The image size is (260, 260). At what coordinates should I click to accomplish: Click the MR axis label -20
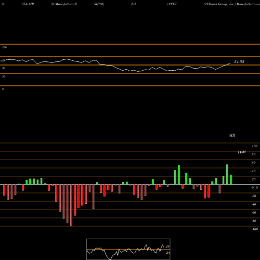(x=254, y=196)
